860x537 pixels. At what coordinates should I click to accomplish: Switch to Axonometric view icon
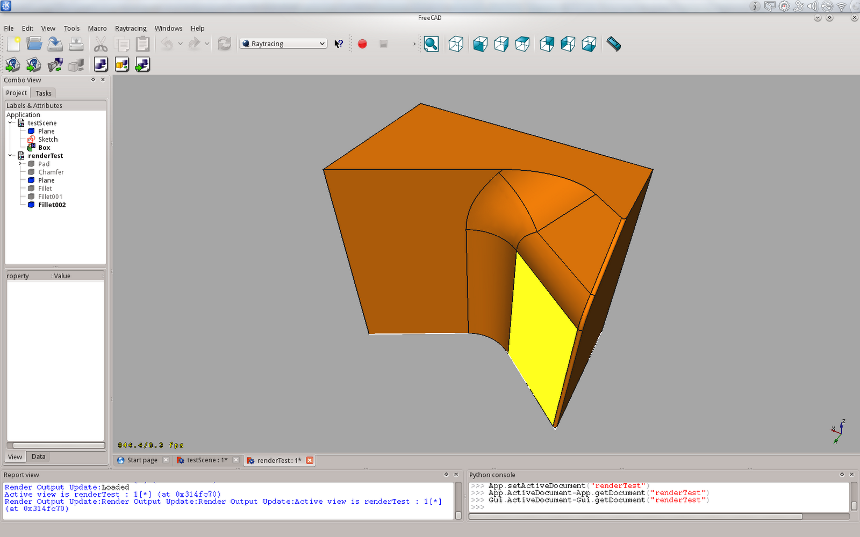(456, 43)
